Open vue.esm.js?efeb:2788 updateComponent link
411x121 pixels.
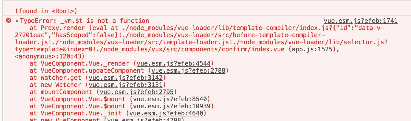click(188, 71)
